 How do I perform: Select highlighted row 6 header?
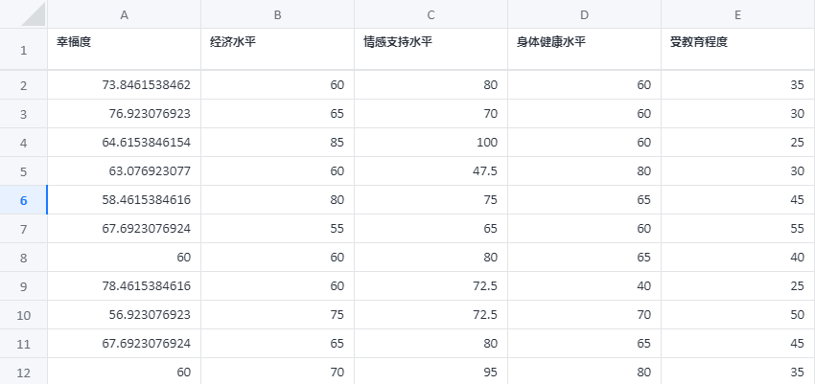pyautogui.click(x=23, y=200)
